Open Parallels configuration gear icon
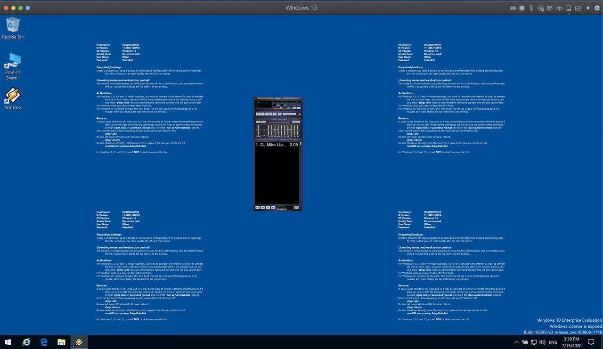Viewport: 603px width, 349px height. coord(597,8)
